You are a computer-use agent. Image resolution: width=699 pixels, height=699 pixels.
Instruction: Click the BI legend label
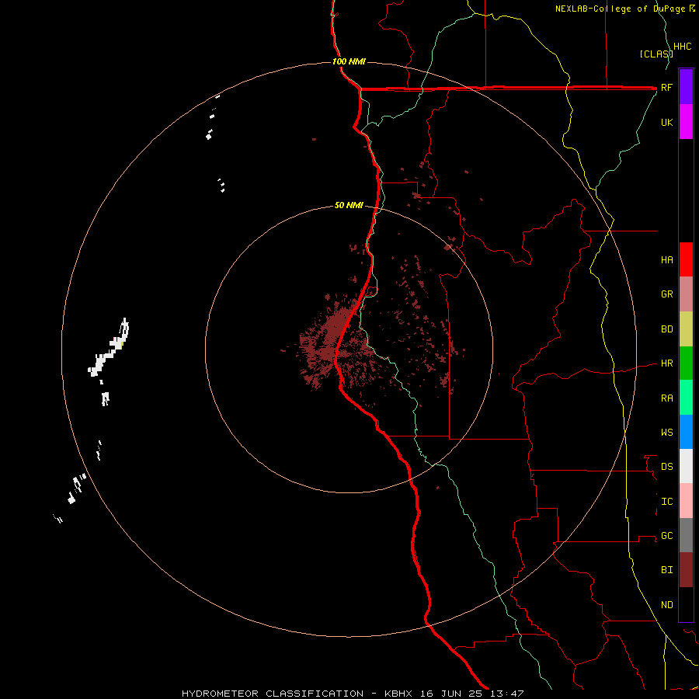(x=666, y=570)
